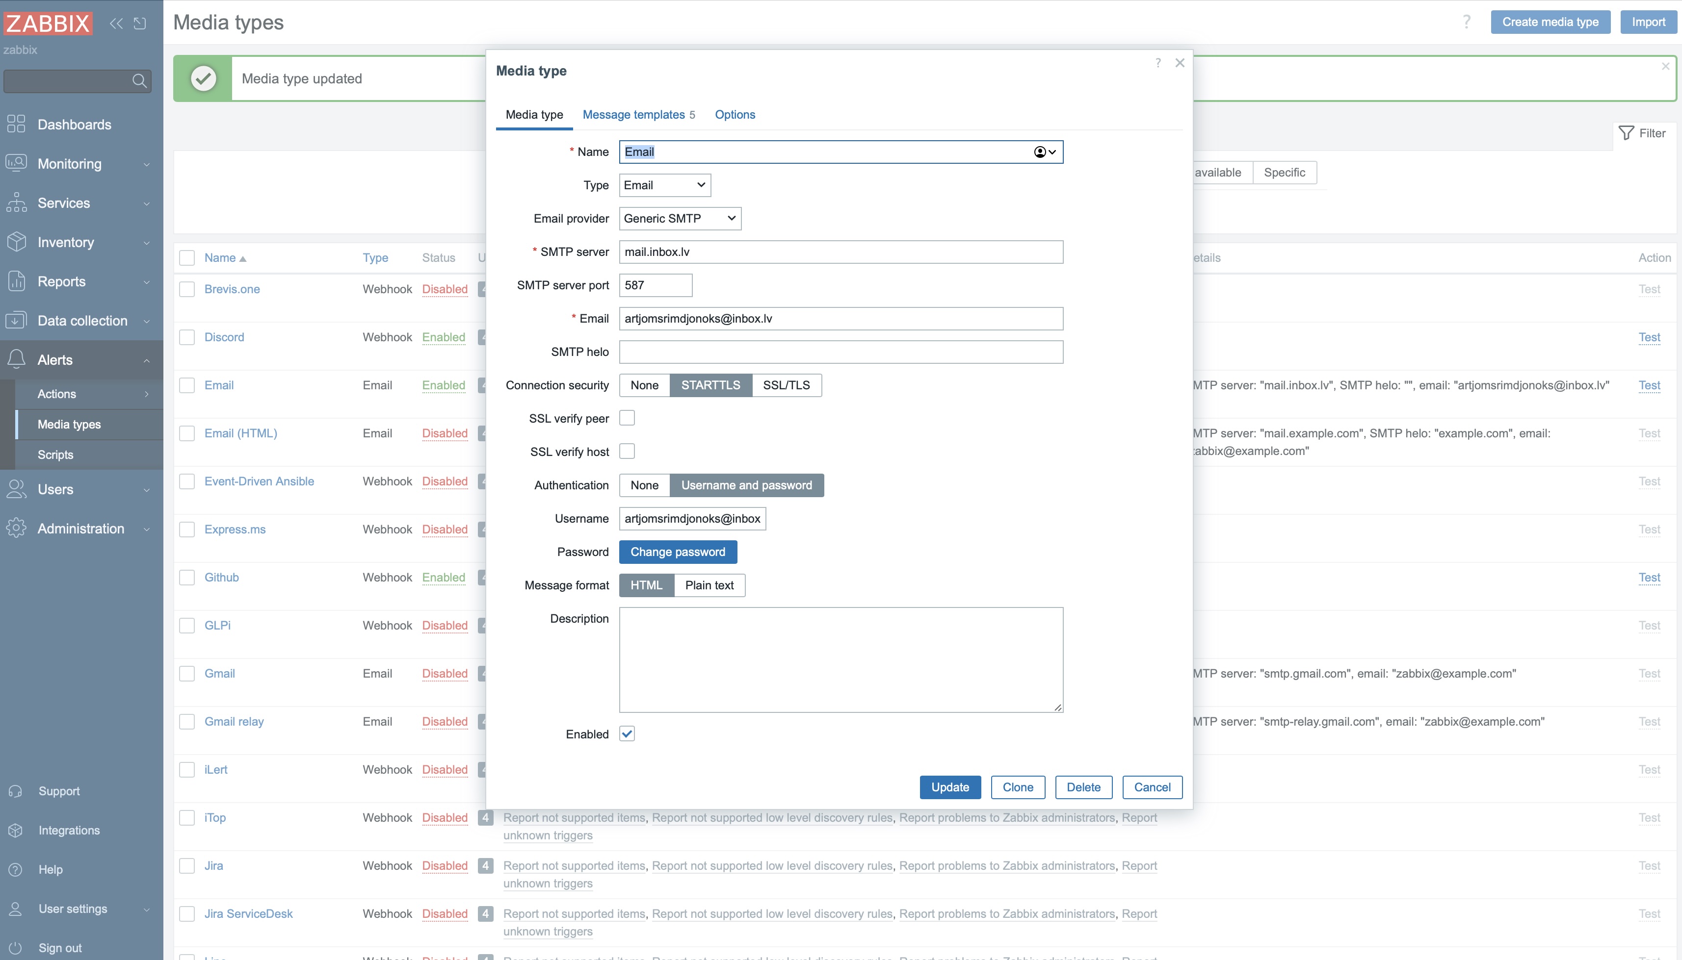1682x960 pixels.
Task: Uncheck the Enabled checkbox
Action: (627, 734)
